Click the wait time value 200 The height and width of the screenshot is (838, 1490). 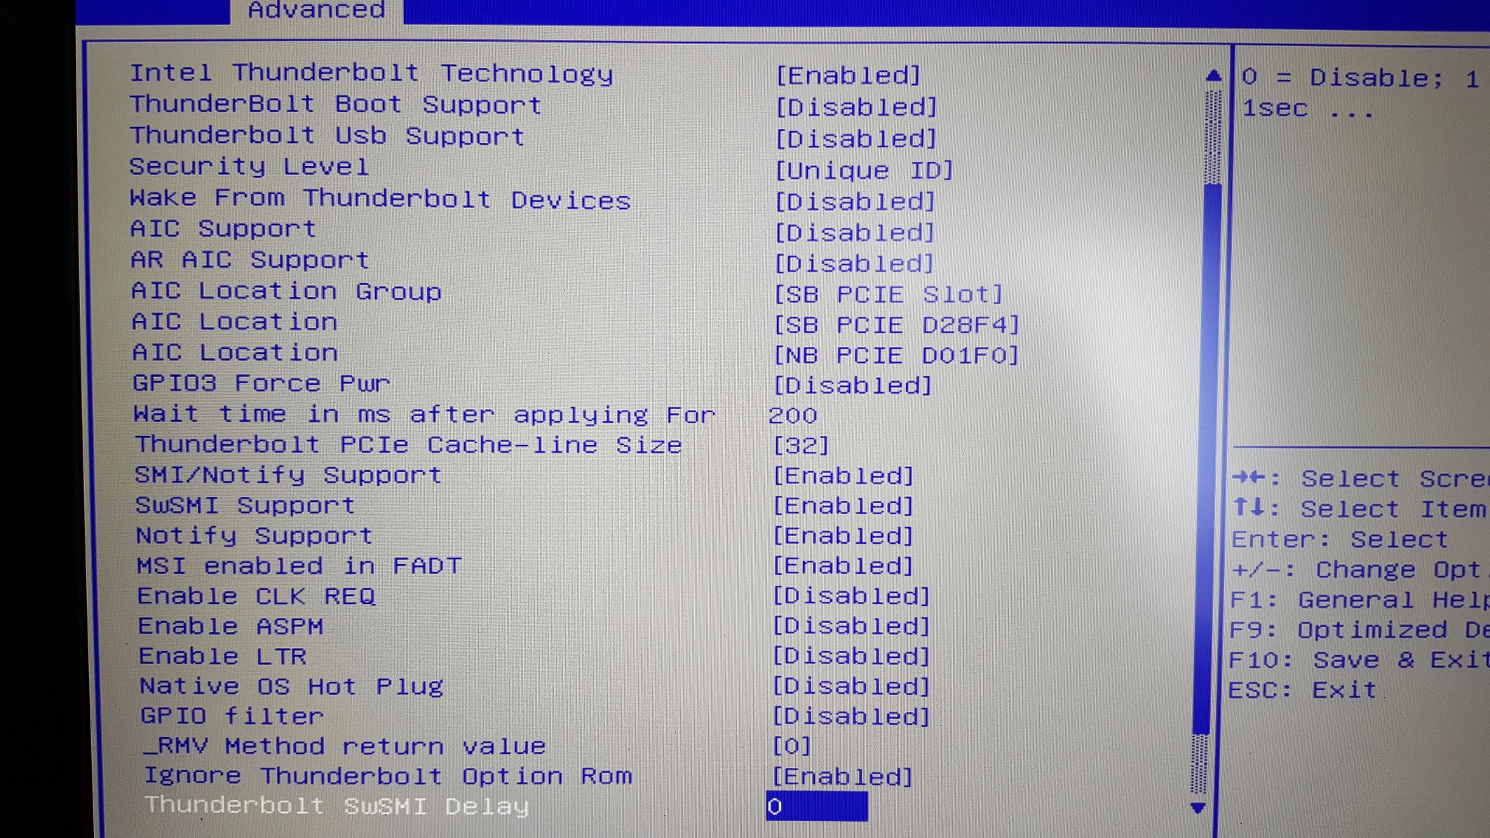pyautogui.click(x=792, y=415)
